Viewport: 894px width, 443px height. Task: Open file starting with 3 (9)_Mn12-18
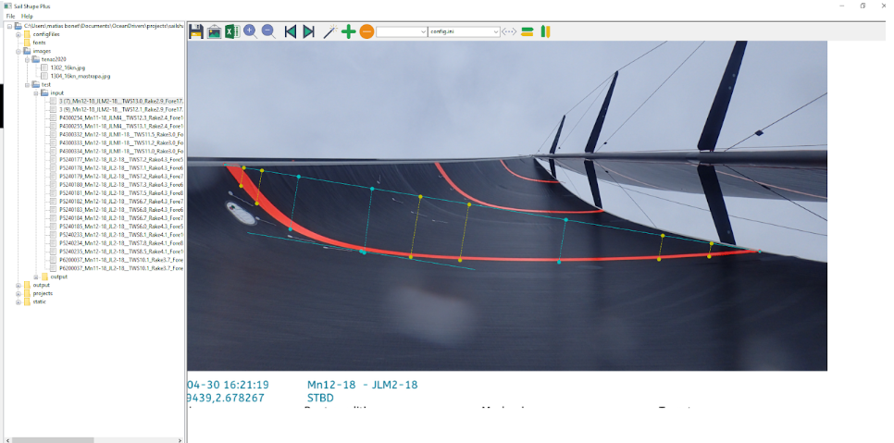pos(120,109)
